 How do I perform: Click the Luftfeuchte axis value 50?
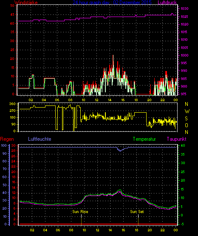click(x=5, y=185)
